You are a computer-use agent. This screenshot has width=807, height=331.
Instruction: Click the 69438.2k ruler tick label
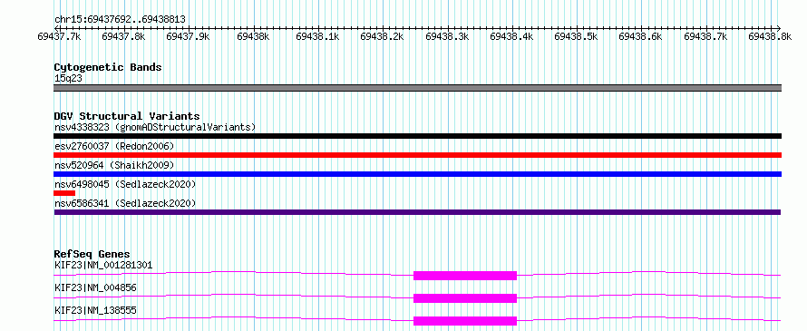(x=382, y=36)
